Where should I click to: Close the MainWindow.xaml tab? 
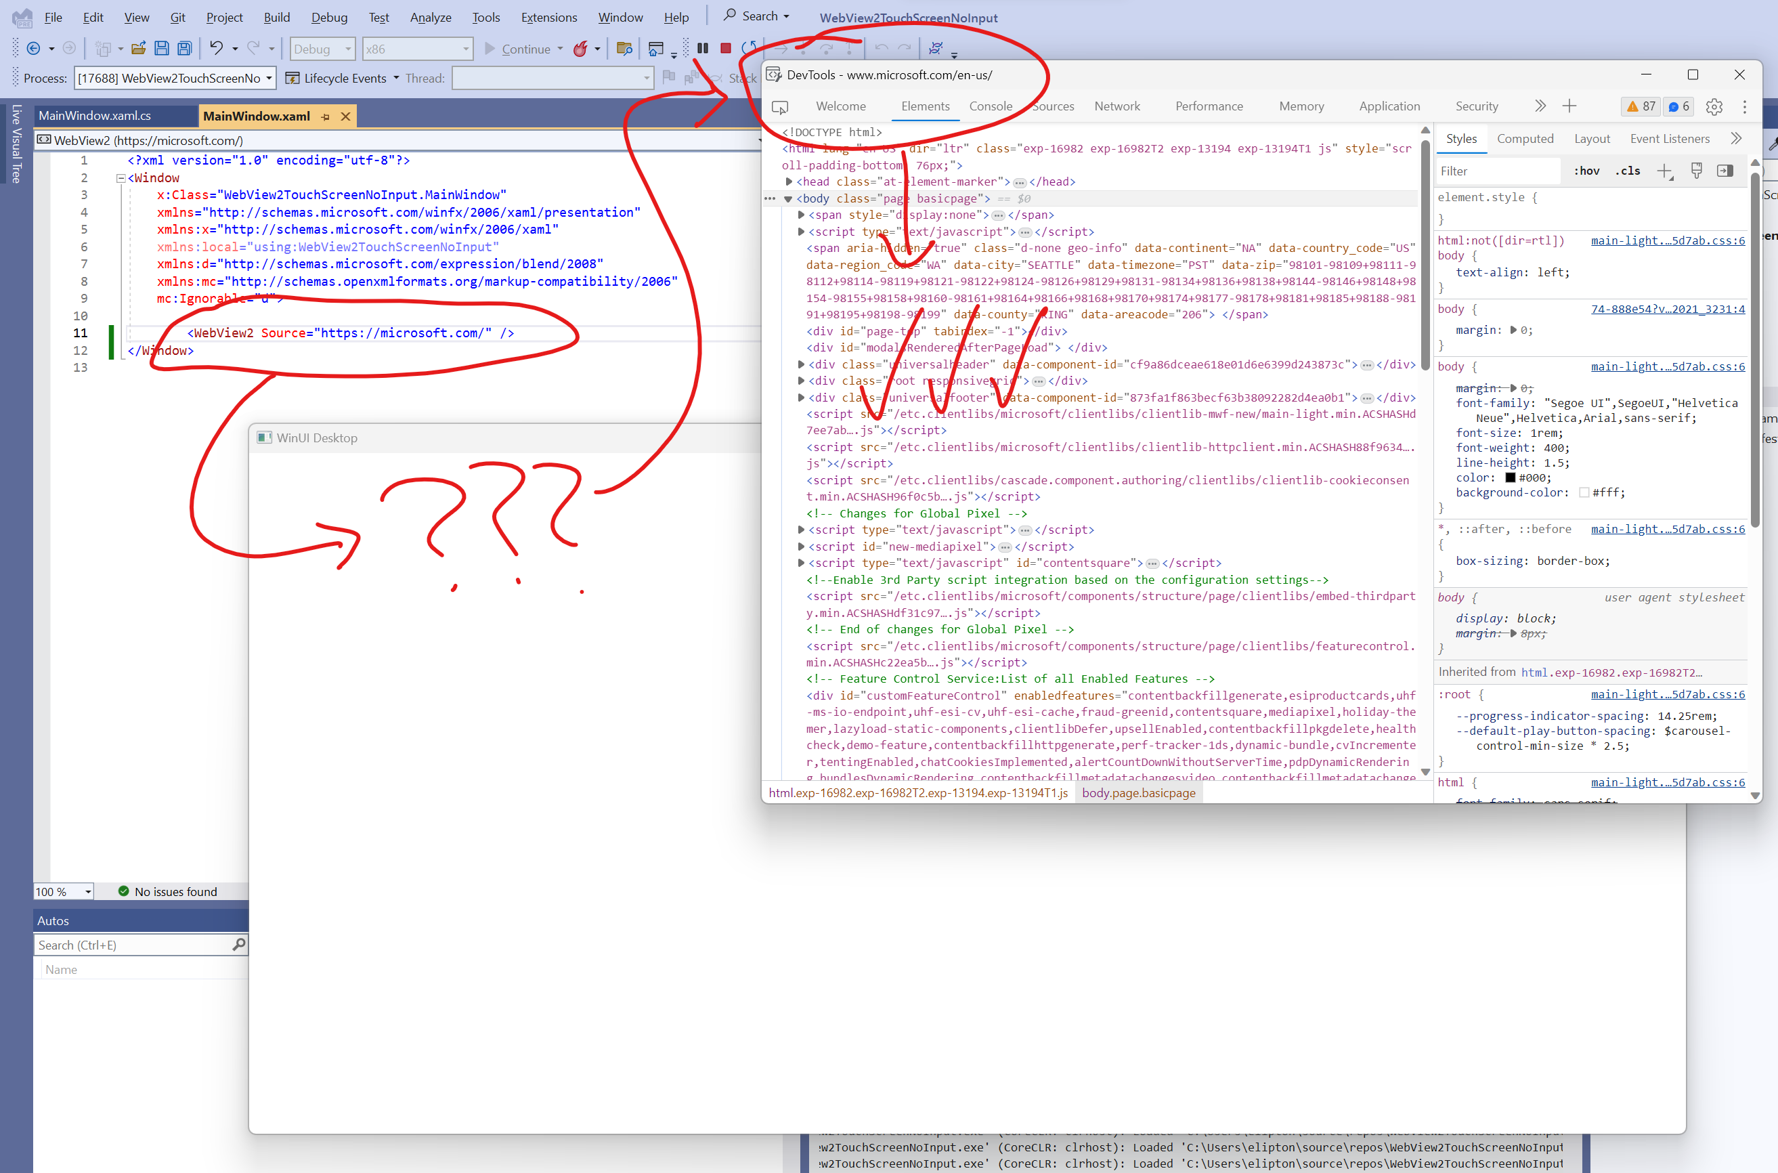pyautogui.click(x=345, y=116)
